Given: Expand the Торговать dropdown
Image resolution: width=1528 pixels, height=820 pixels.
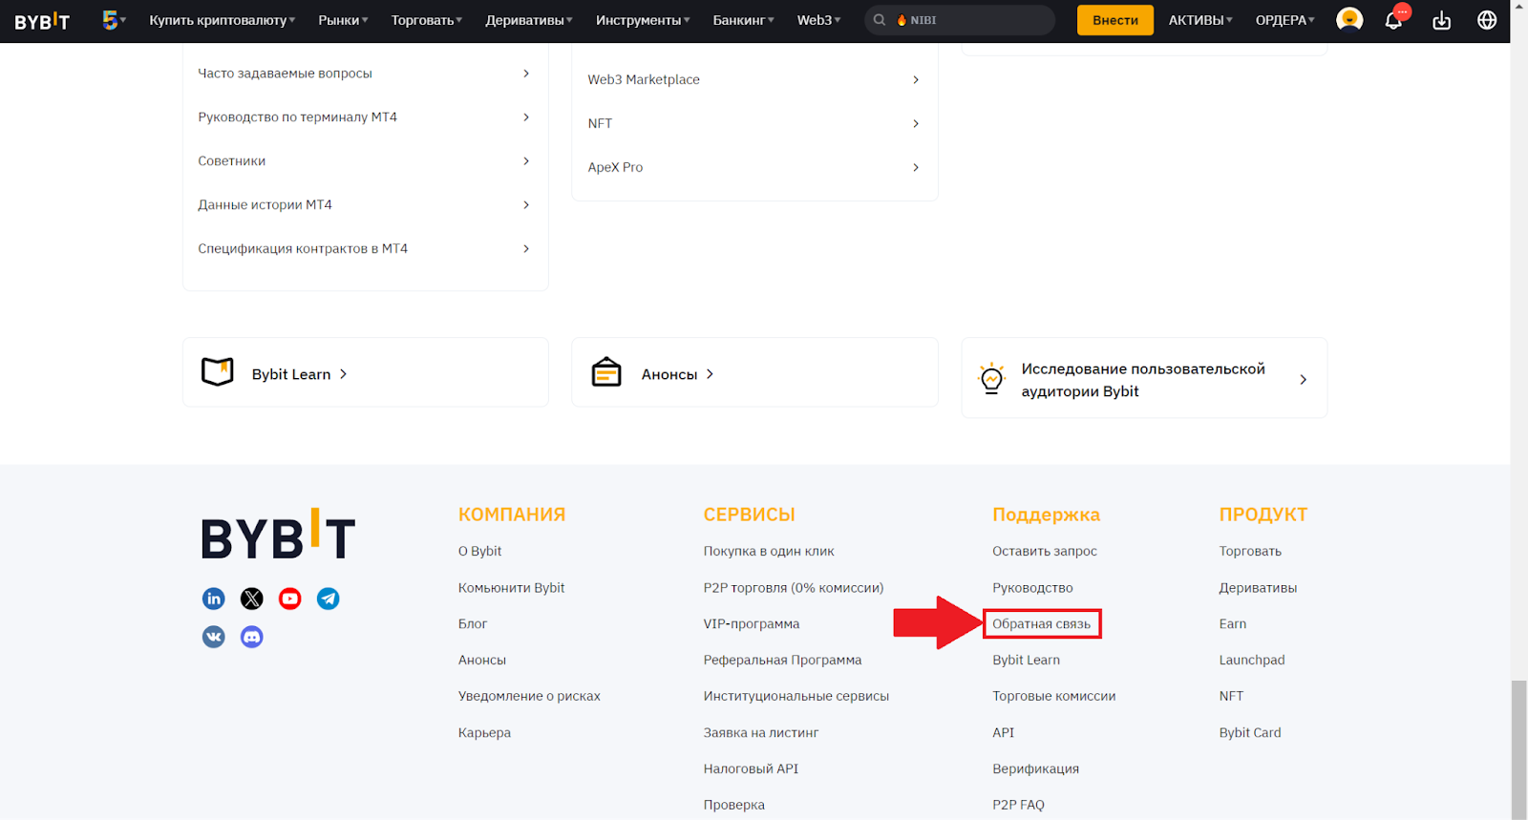Looking at the screenshot, I should coord(427,20).
